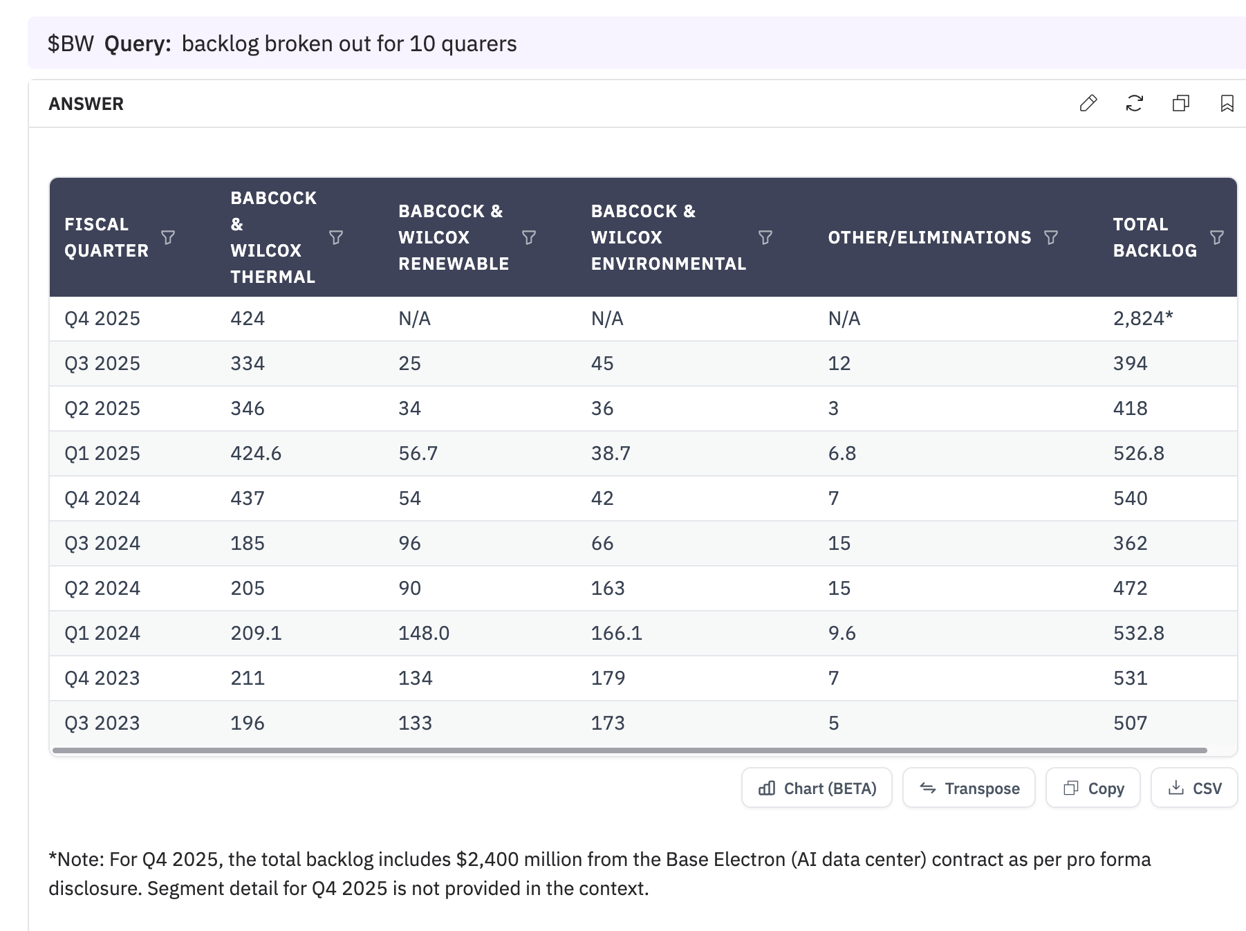Image resolution: width=1246 pixels, height=931 pixels.
Task: Open filter for Babcock & Wilcox Thermal
Action: 336,238
